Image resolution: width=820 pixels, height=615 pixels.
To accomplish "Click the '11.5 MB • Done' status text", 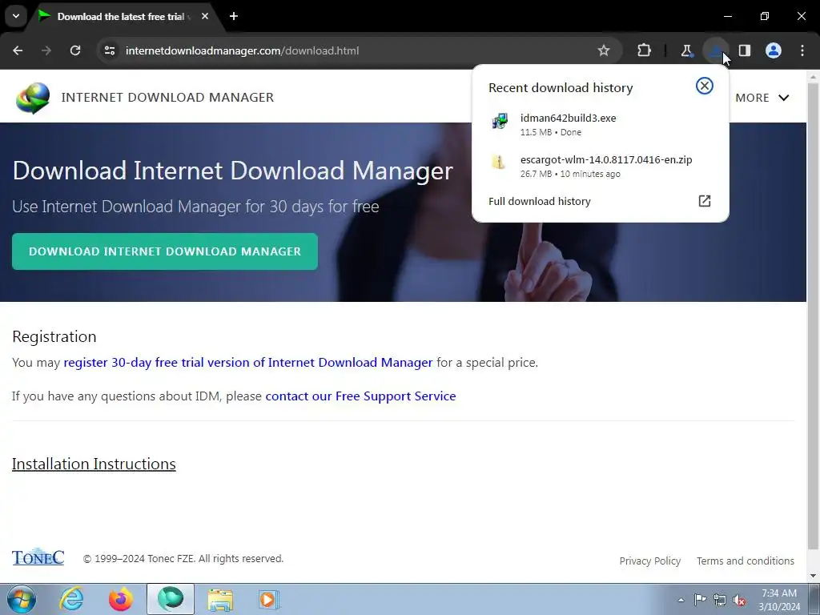I will (551, 132).
